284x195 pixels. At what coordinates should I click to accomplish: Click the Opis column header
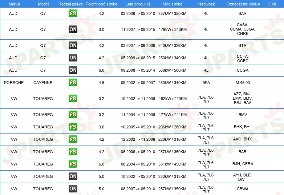tap(272, 4)
